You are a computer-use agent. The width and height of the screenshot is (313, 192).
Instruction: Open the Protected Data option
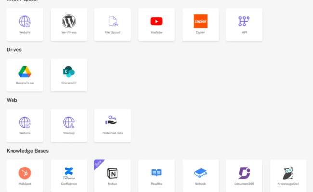coord(113,126)
